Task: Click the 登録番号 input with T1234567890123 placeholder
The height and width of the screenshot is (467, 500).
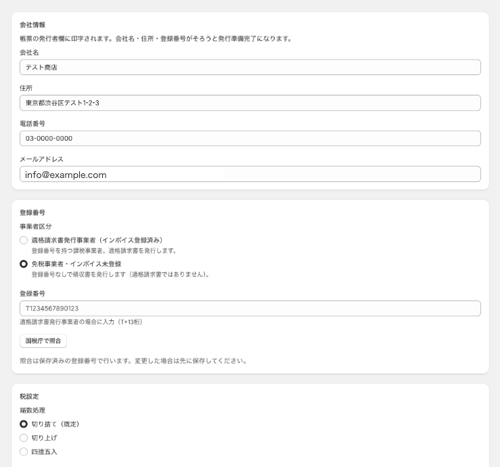Action: tap(250, 309)
